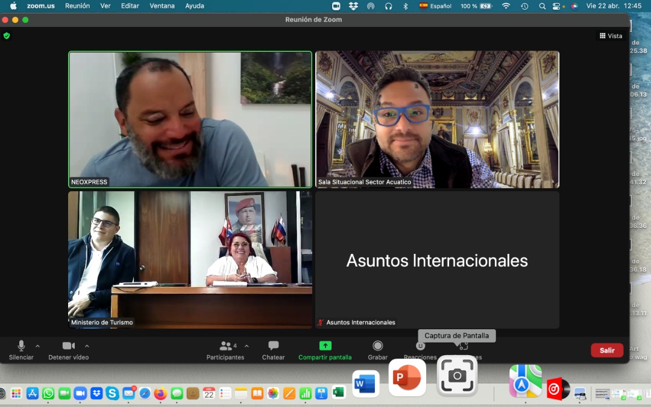Open the Reacciones emoji menu
Viewport: 651px width, 407px height.
pyautogui.click(x=420, y=350)
